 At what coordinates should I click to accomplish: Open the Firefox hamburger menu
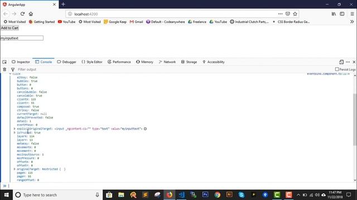coord(352,14)
